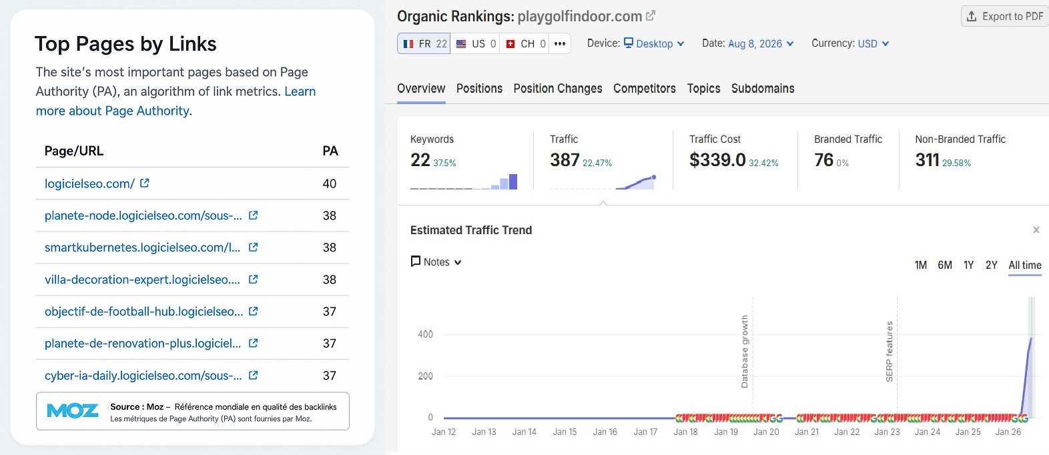1049x455 pixels.
Task: Click the Traffic value 387
Action: tap(565, 160)
